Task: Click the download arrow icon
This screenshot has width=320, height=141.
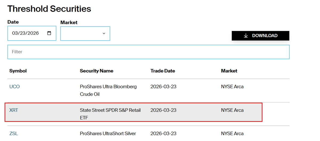Action: click(x=246, y=36)
